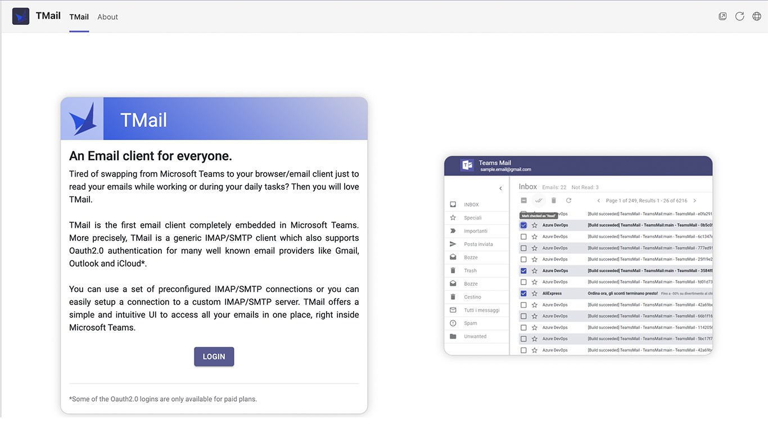Image resolution: width=768 pixels, height=432 pixels.
Task: Click the paragraph starting 'You can use a set'
Action: tap(214, 308)
